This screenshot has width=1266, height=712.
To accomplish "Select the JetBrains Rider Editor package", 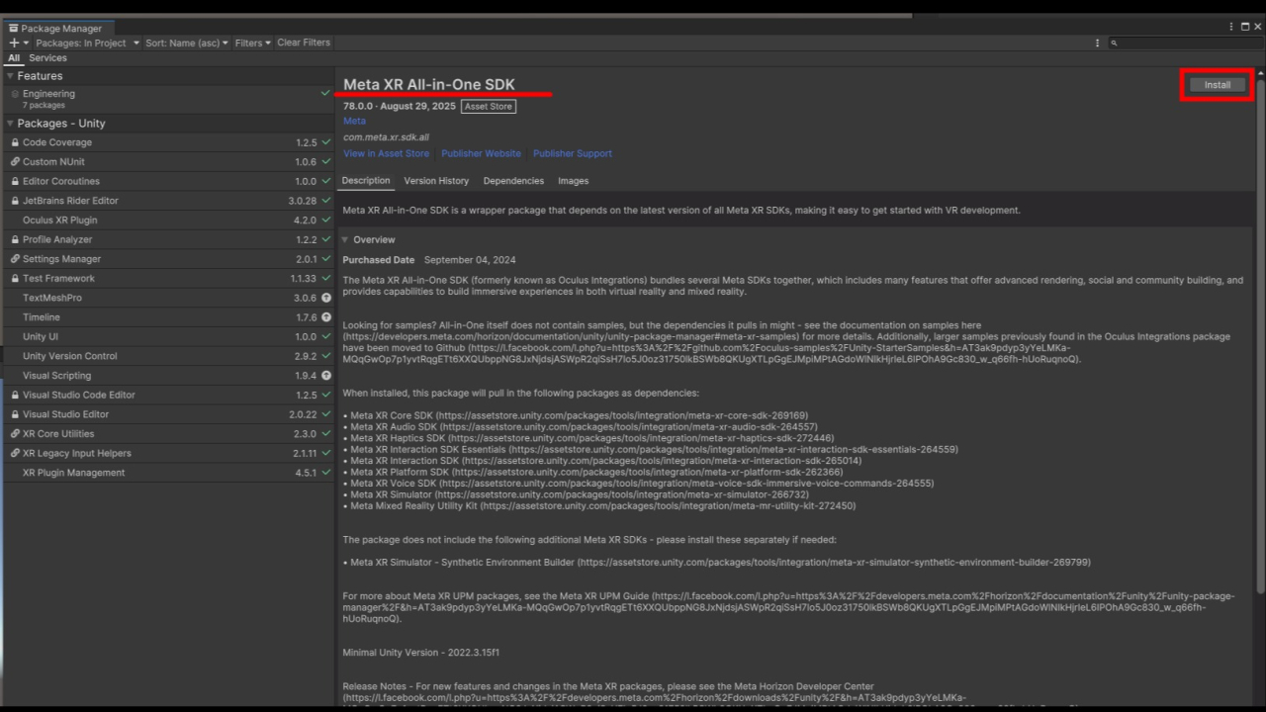I will 167,201.
